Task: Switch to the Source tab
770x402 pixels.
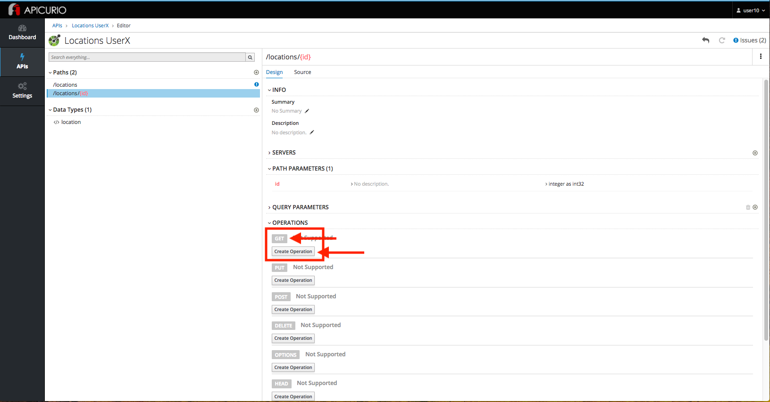Action: [302, 72]
